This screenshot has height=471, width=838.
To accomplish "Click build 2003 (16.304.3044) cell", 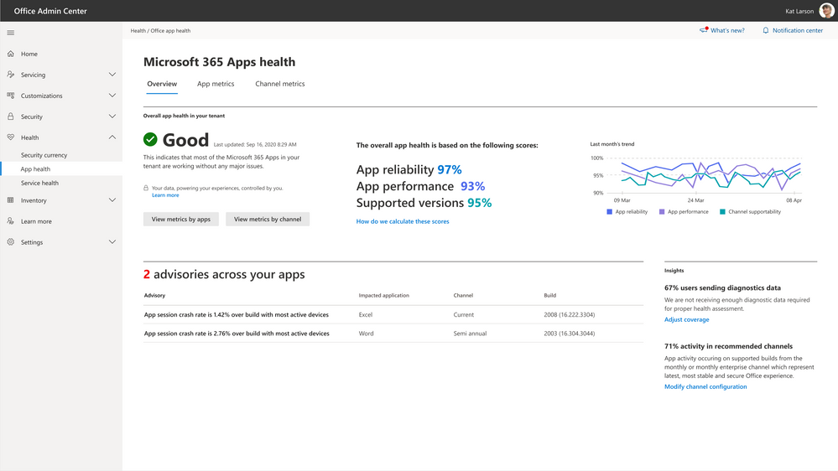I will pyautogui.click(x=570, y=334).
